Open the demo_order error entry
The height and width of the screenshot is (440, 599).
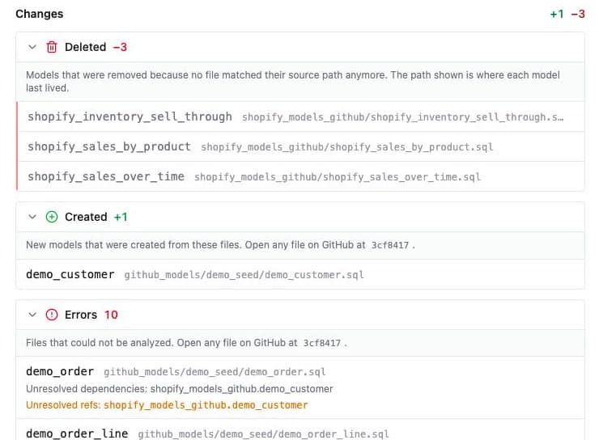(x=60, y=371)
